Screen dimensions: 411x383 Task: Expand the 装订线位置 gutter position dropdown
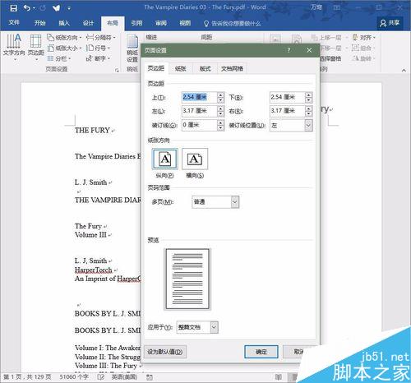[308, 126]
